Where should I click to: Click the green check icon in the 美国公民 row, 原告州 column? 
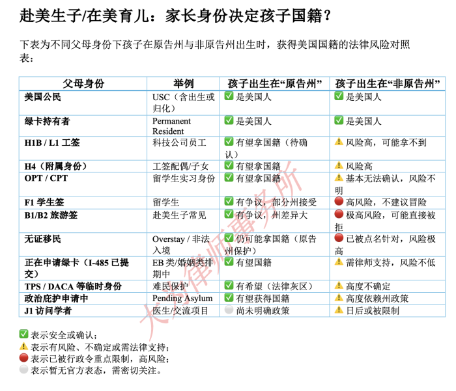[229, 96]
